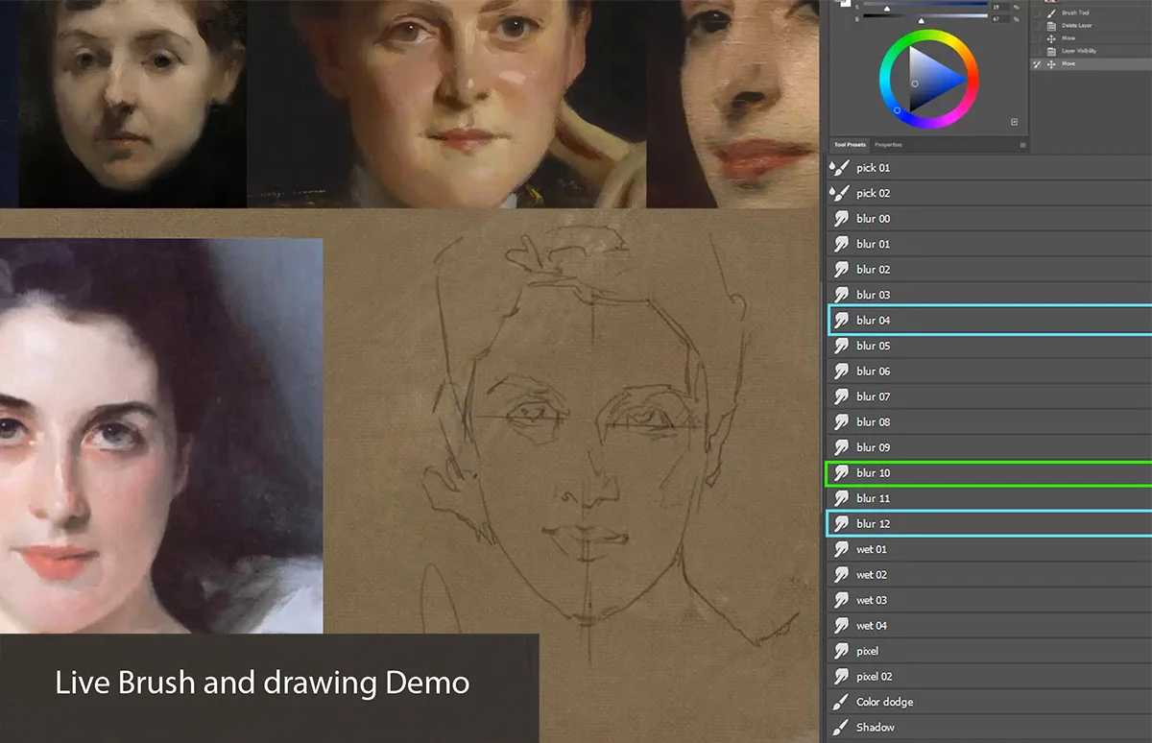Click the Layer Visibility history state icon

[1051, 51]
